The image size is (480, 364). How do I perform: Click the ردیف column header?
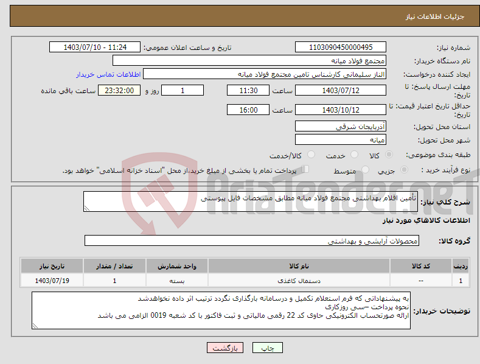pos(461,266)
